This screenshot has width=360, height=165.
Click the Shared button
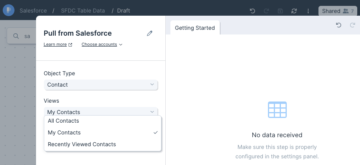[x=338, y=11]
